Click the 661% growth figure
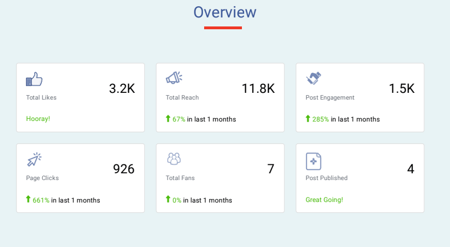Image resolution: width=450 pixels, height=247 pixels. pos(41,200)
